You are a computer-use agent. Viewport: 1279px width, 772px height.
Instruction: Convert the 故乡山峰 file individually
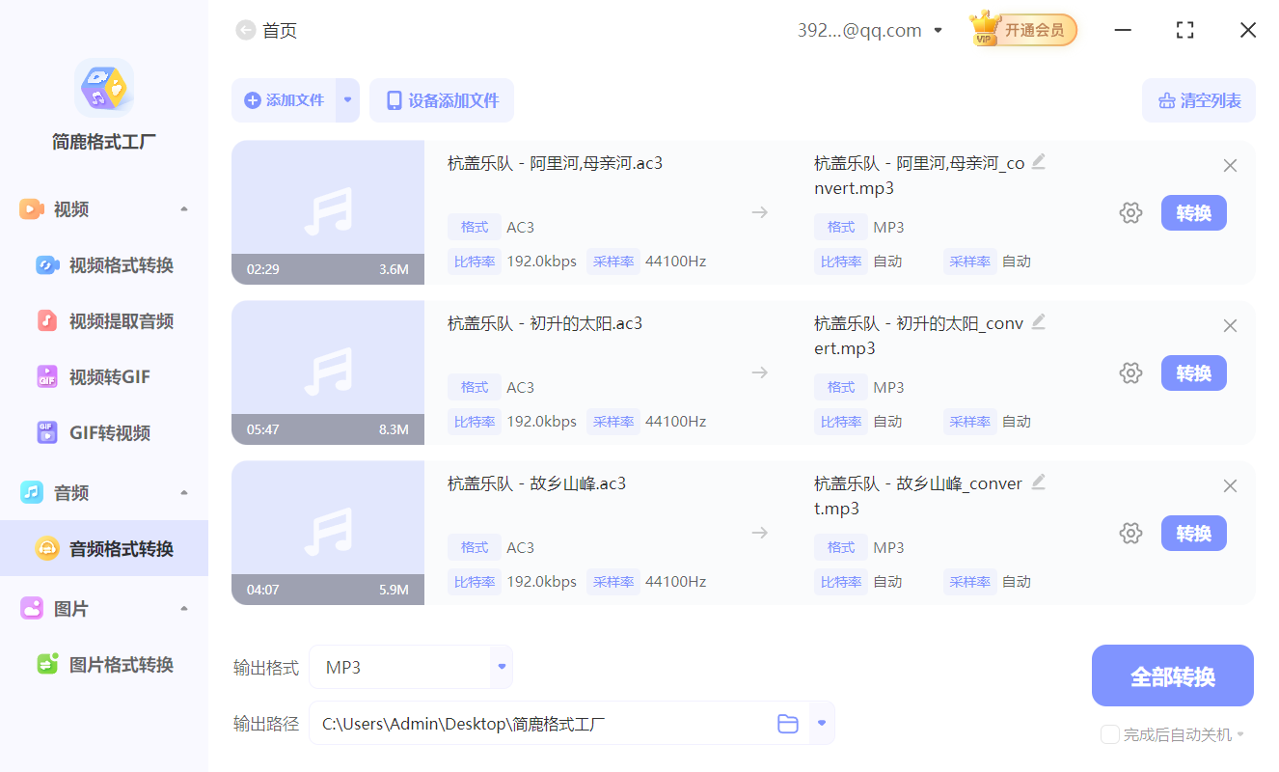(x=1193, y=533)
